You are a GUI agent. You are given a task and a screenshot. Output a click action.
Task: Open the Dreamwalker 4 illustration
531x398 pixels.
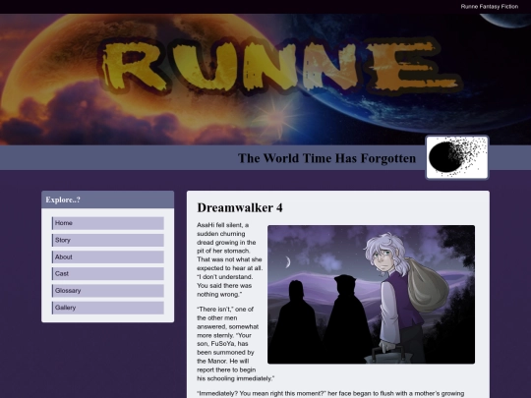tap(371, 295)
